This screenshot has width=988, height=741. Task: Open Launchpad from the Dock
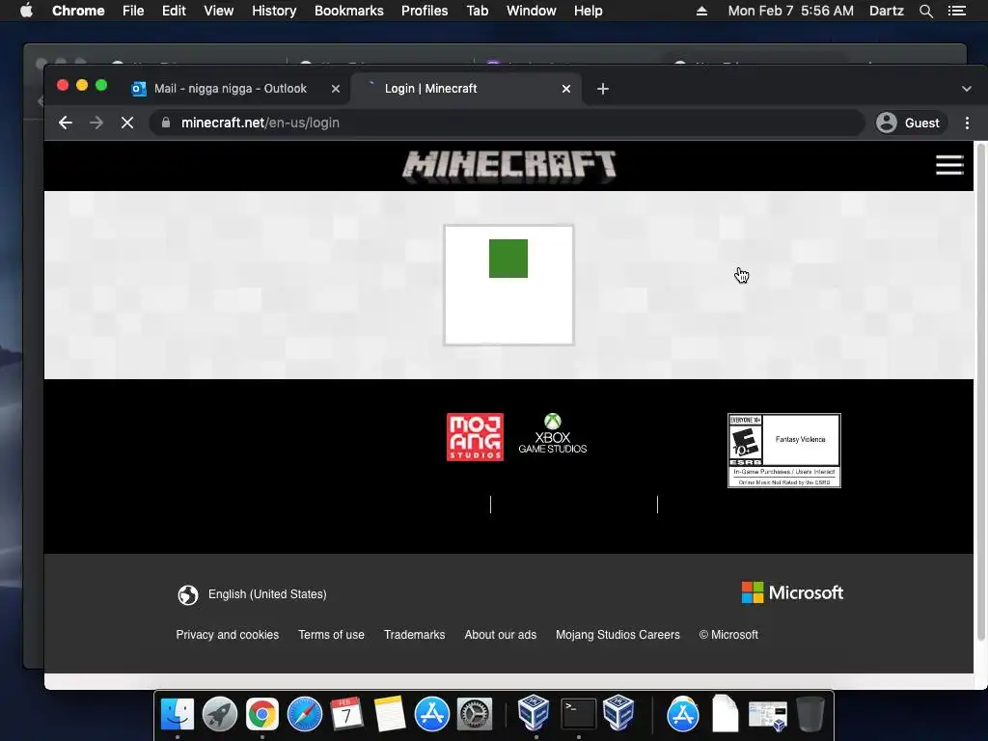(219, 714)
